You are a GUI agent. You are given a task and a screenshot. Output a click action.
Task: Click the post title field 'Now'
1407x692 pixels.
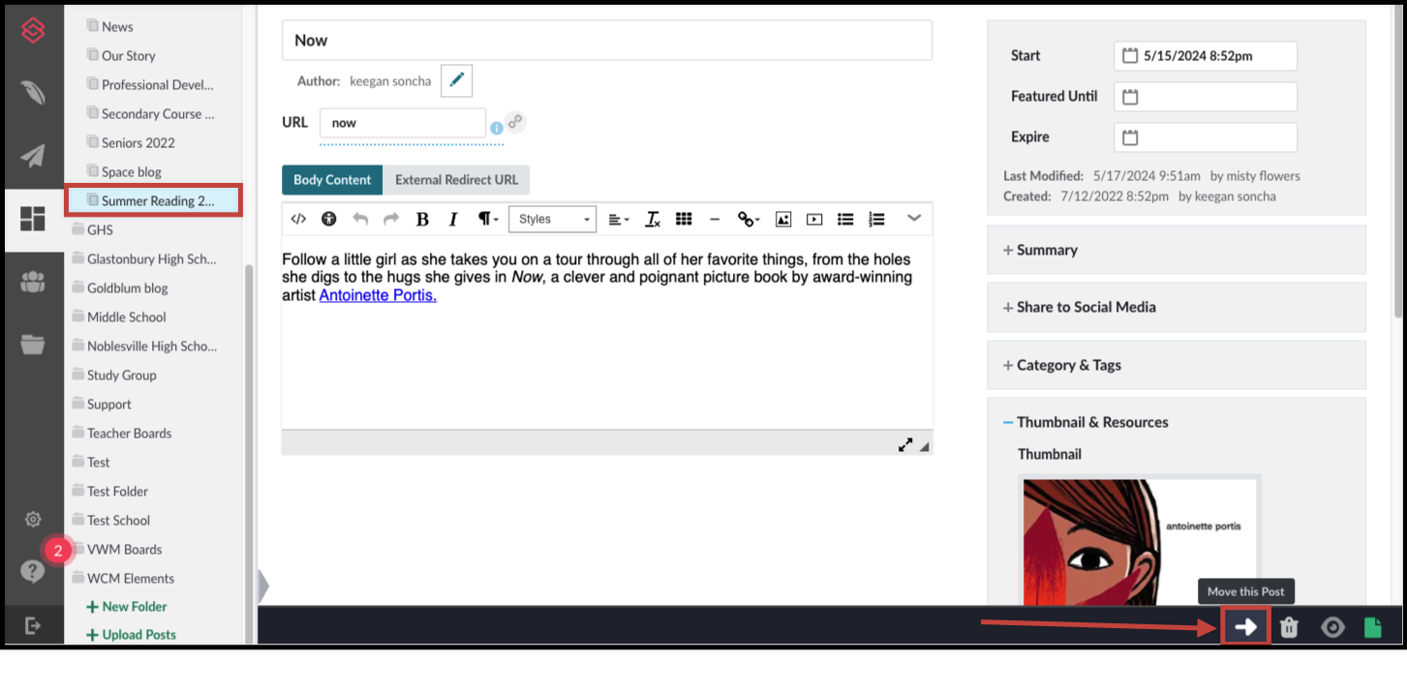607,41
